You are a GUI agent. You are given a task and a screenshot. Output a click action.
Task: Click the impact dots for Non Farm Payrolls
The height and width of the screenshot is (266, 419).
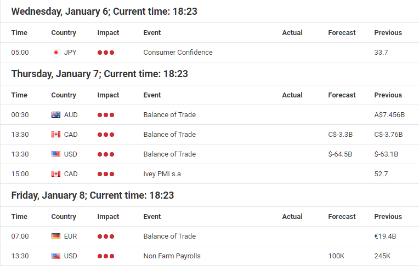coord(106,256)
